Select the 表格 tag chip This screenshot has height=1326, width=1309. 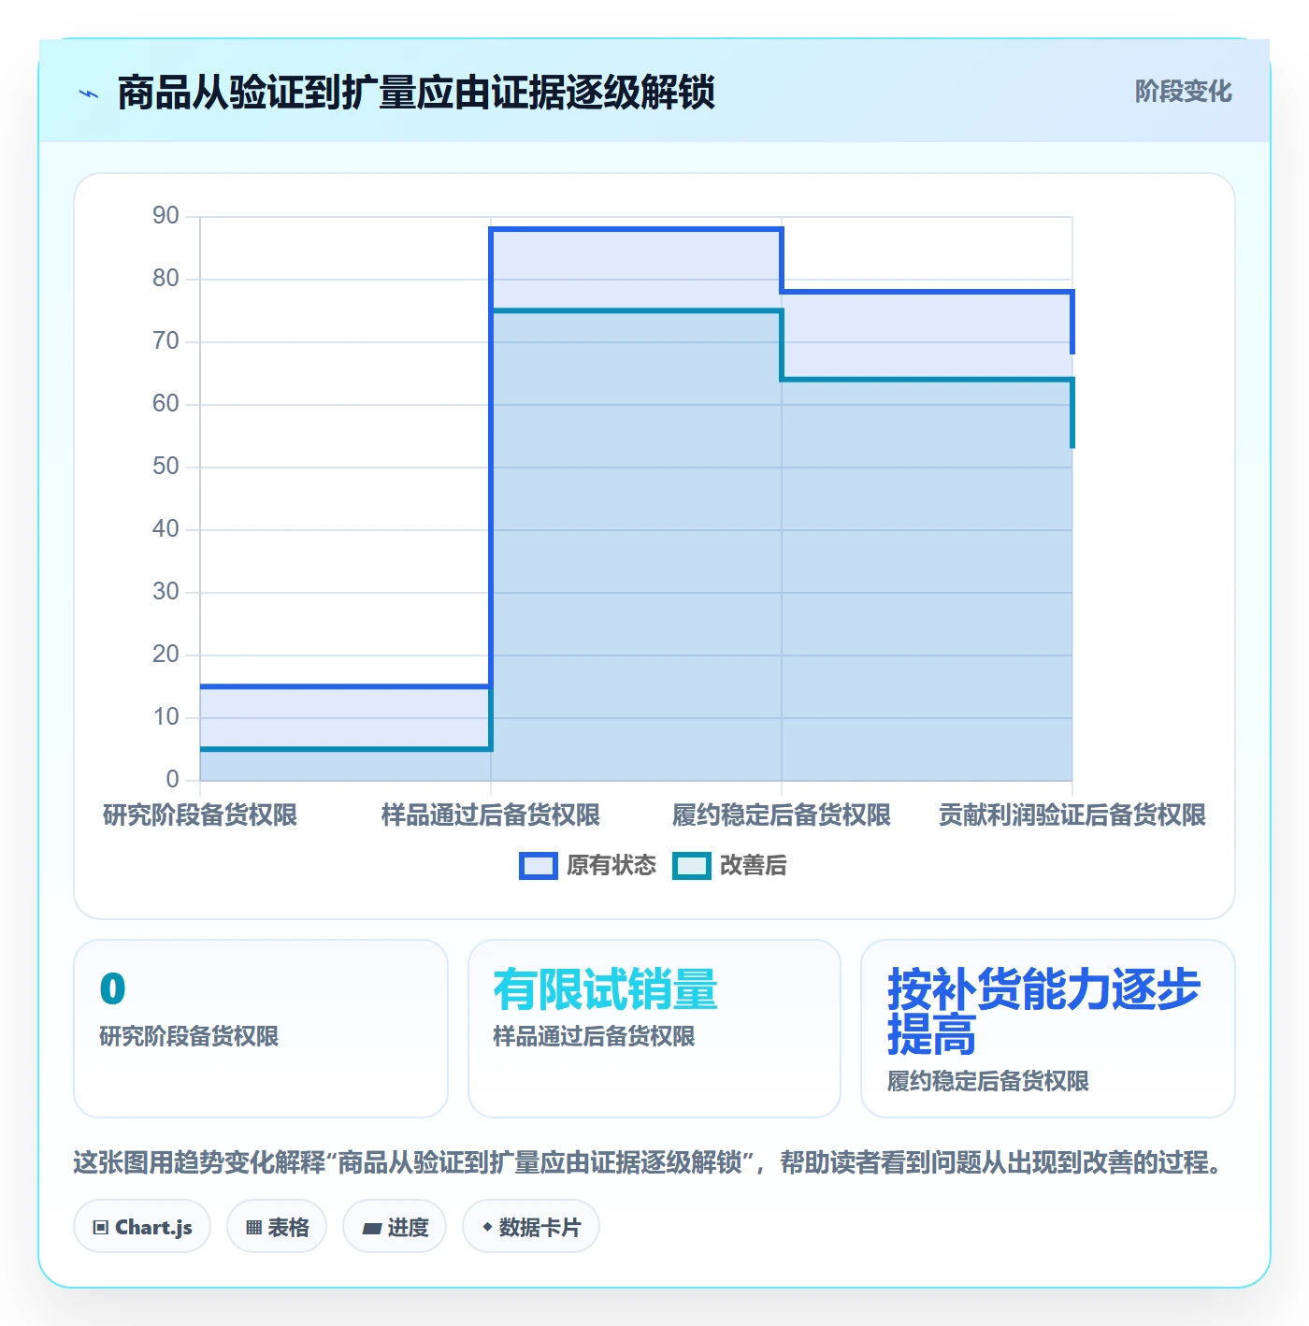pyautogui.click(x=277, y=1227)
